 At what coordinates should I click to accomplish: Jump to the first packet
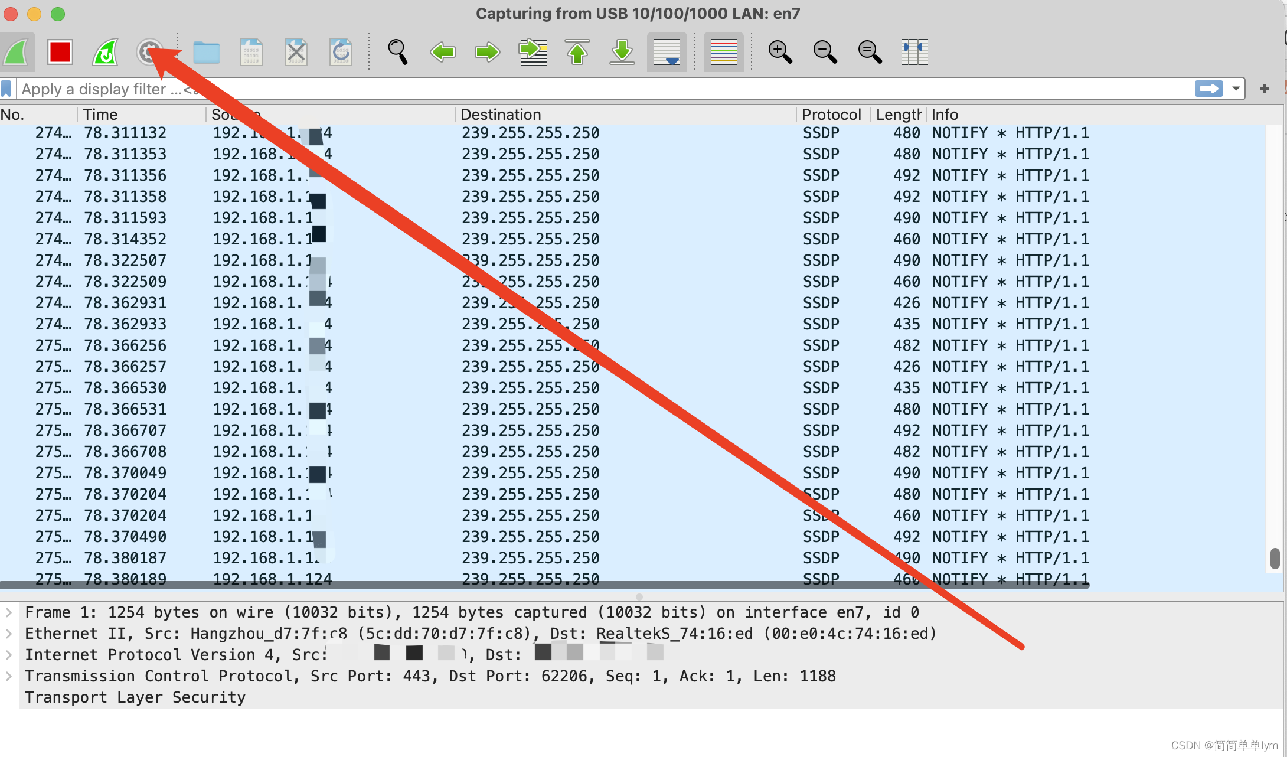click(577, 52)
